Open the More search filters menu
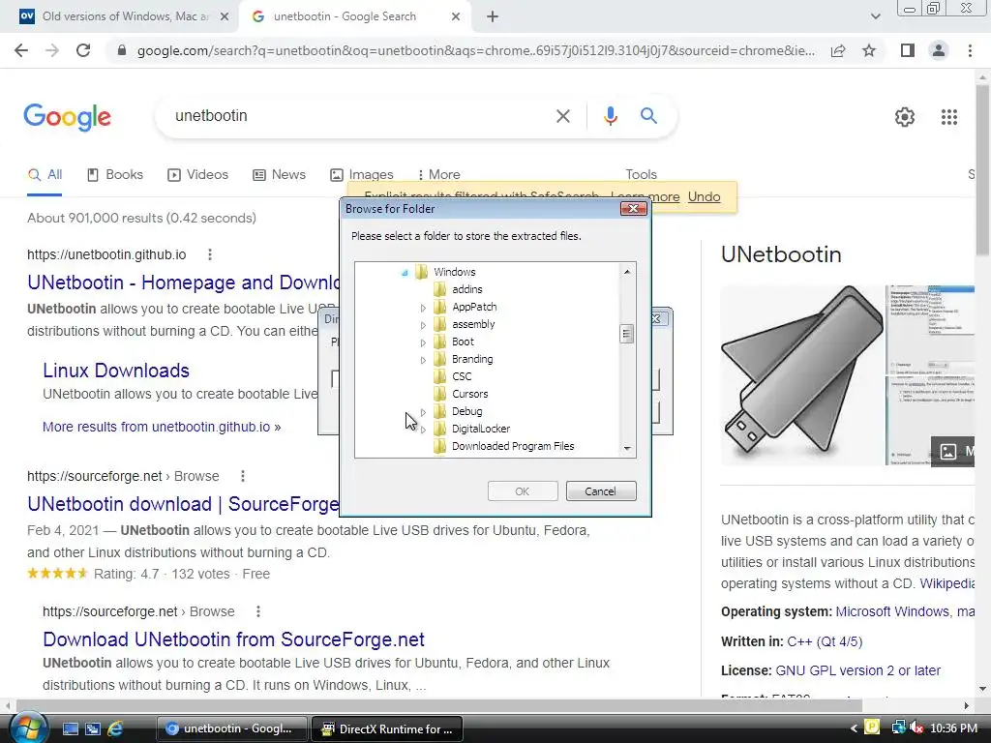 pyautogui.click(x=438, y=174)
